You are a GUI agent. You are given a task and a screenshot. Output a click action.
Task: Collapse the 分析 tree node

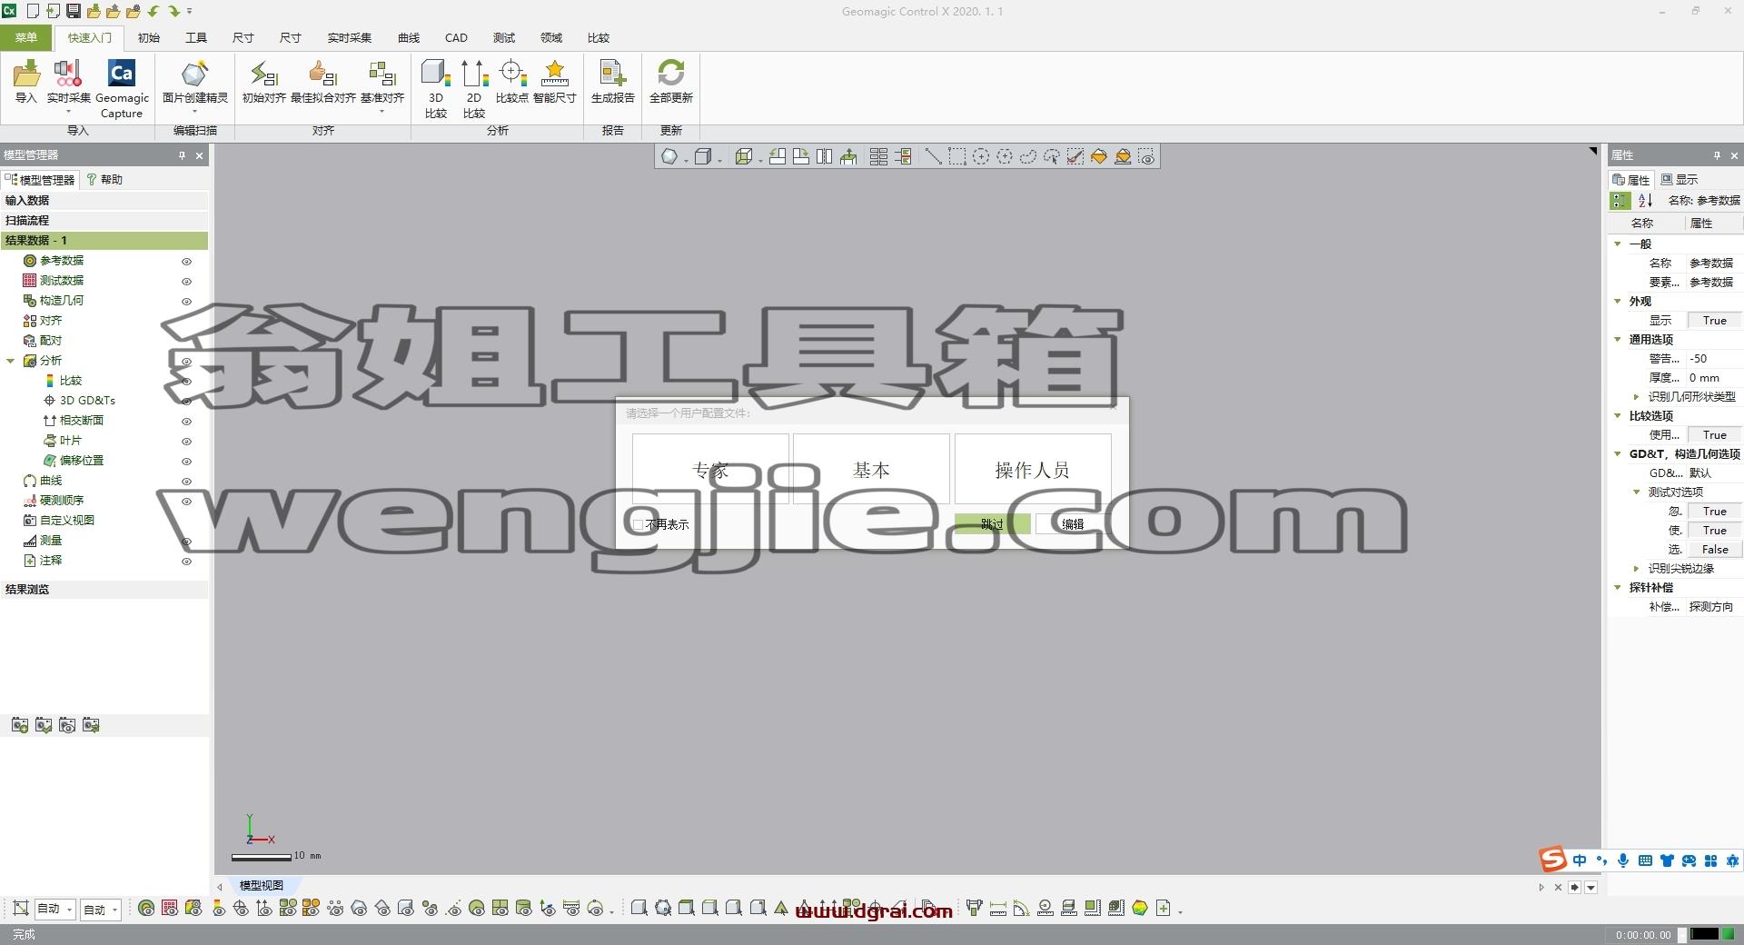coord(11,361)
